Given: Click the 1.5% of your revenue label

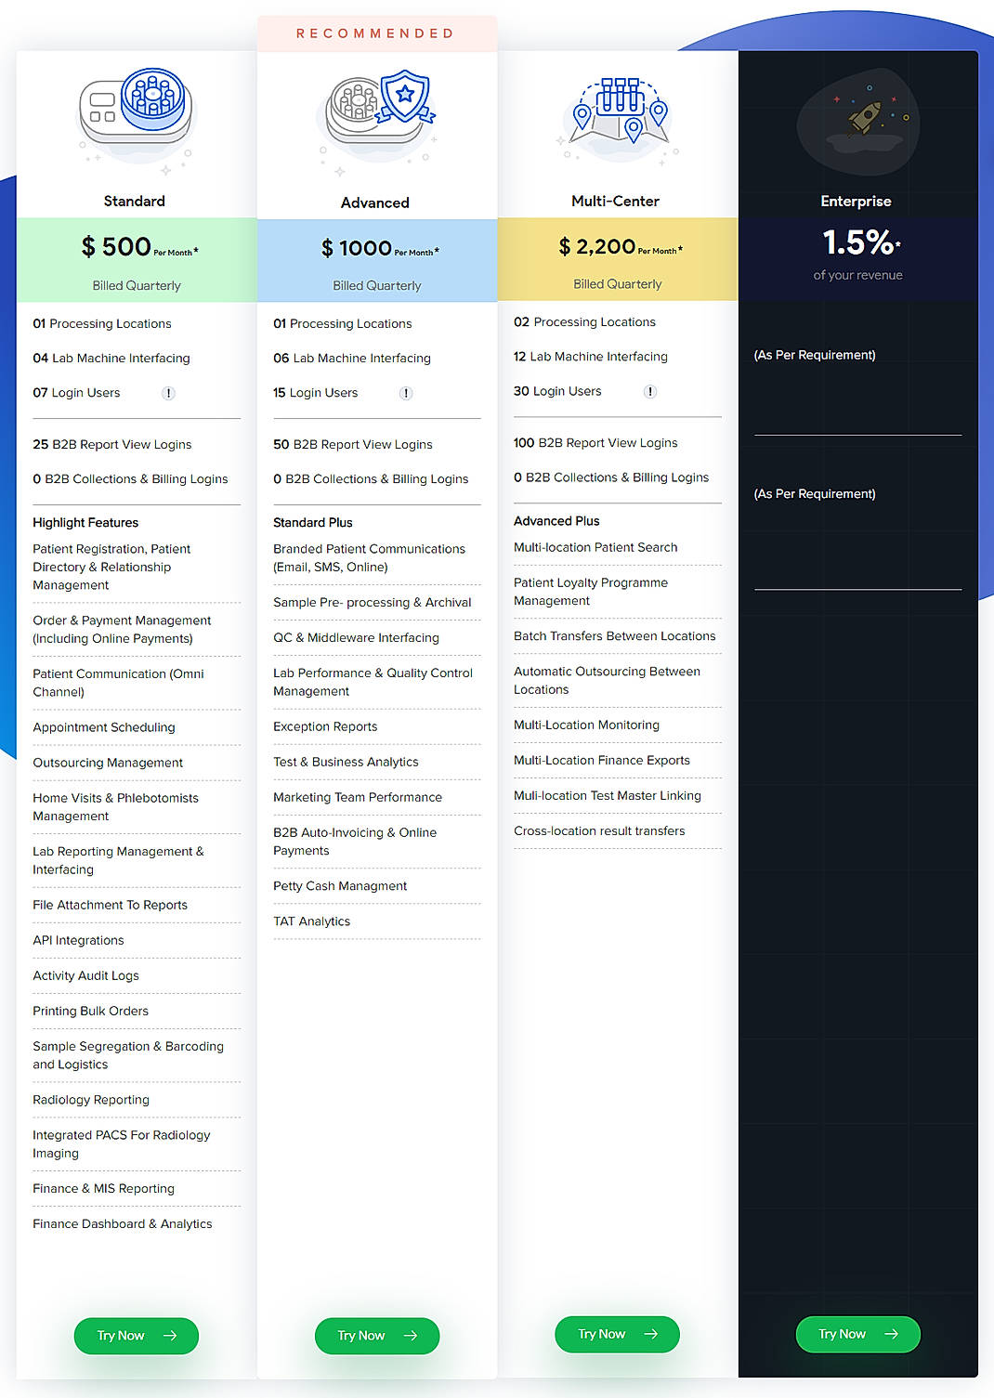Looking at the screenshot, I should pyautogui.click(x=857, y=255).
